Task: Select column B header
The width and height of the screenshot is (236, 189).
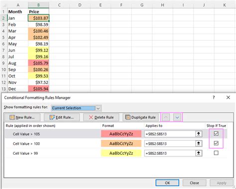Action: pos(38,5)
